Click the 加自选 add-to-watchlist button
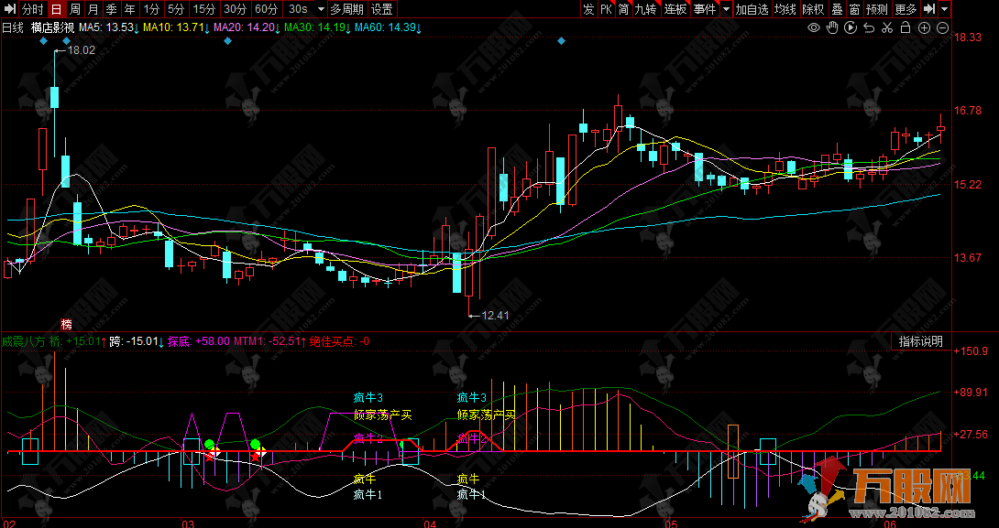This screenshot has width=999, height=528. tap(752, 9)
